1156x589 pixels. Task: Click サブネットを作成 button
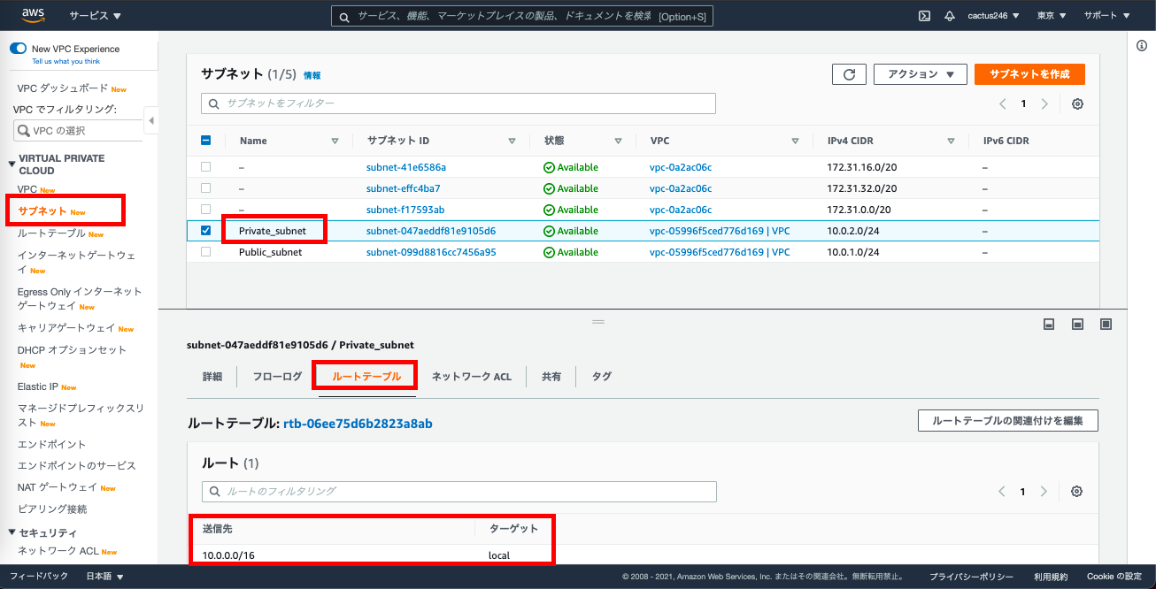1029,74
